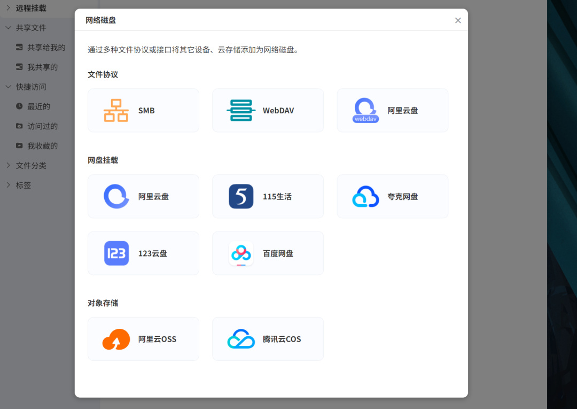The width and height of the screenshot is (577, 409).
Task: Click the orange SMB network icon
Action: [116, 111]
